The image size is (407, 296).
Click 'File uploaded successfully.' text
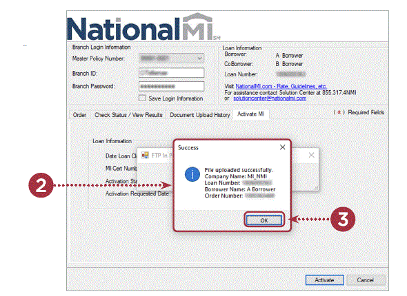(x=239, y=170)
